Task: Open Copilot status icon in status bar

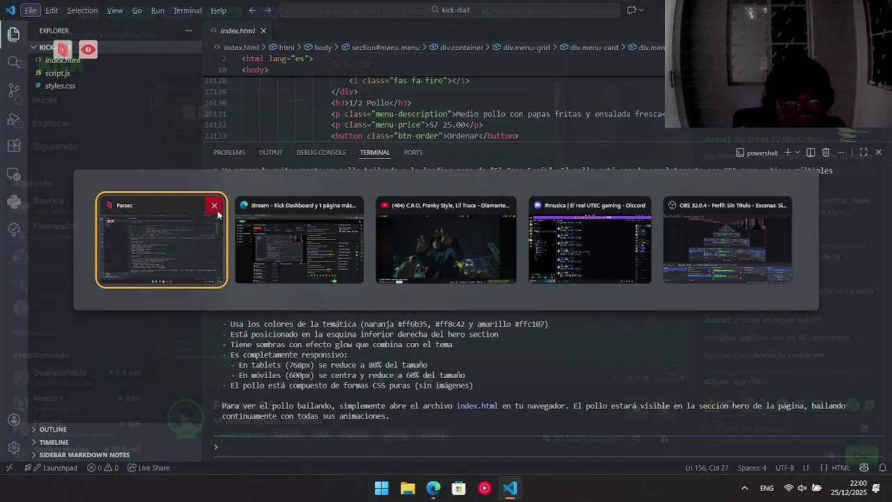Action: point(864,468)
